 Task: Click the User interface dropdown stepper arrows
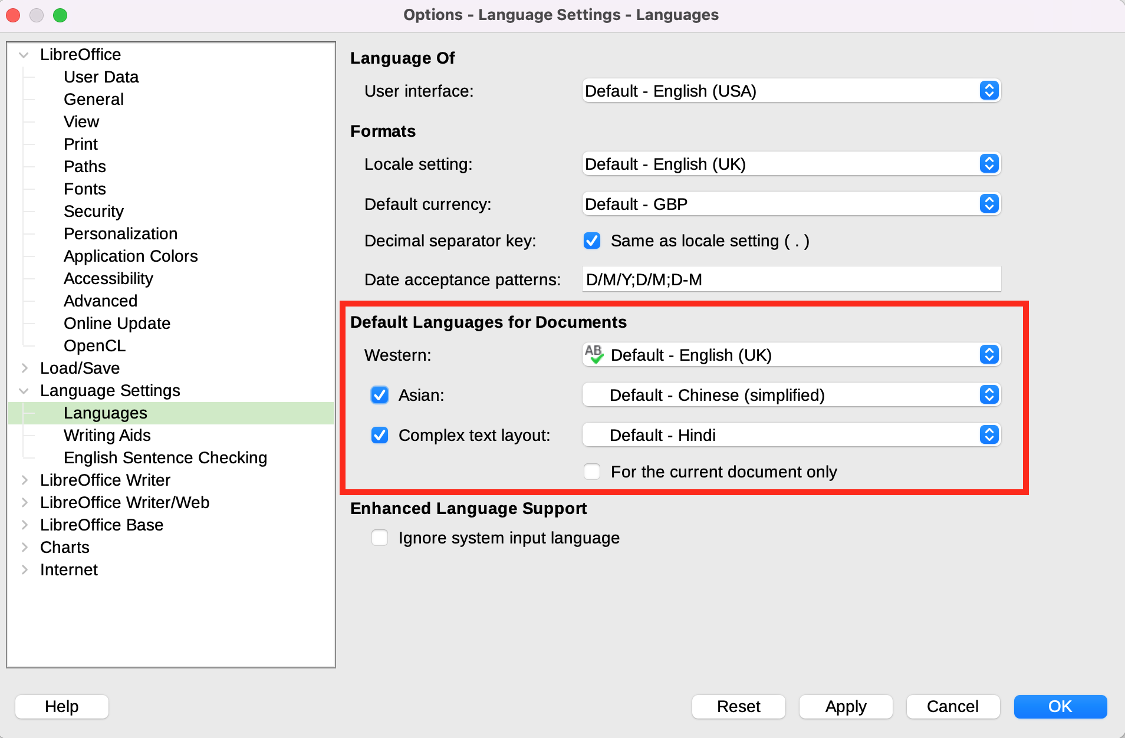(x=989, y=90)
